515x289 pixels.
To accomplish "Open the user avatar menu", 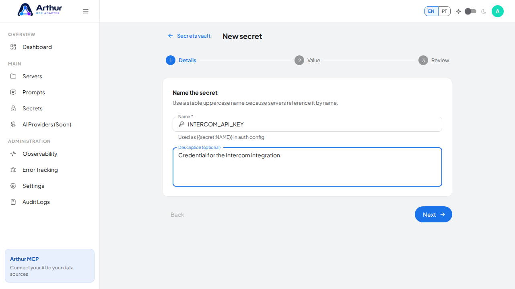I will pyautogui.click(x=498, y=11).
